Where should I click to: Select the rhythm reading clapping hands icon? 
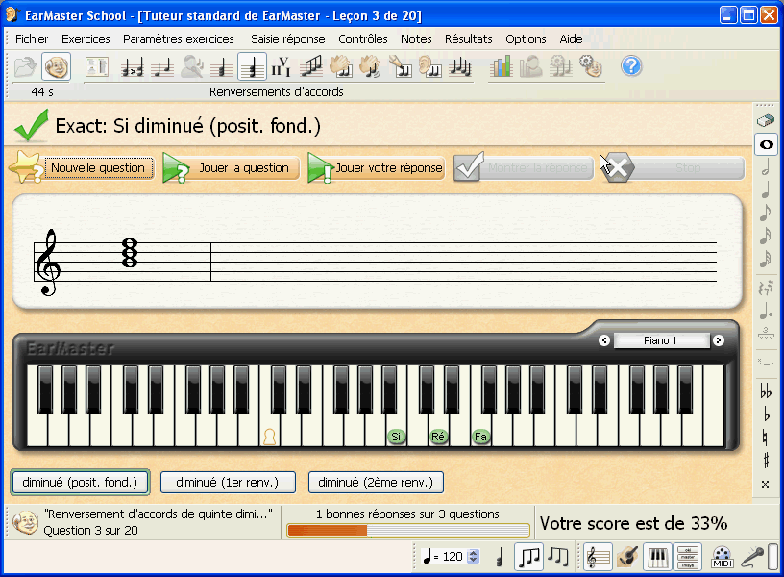pos(341,66)
